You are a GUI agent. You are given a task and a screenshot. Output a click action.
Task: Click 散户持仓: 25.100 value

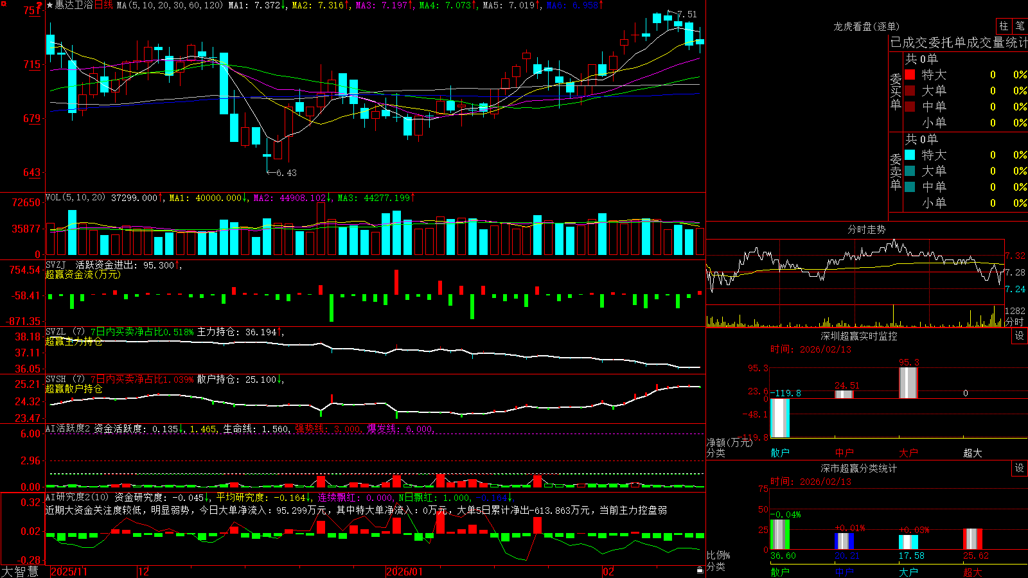240,380
